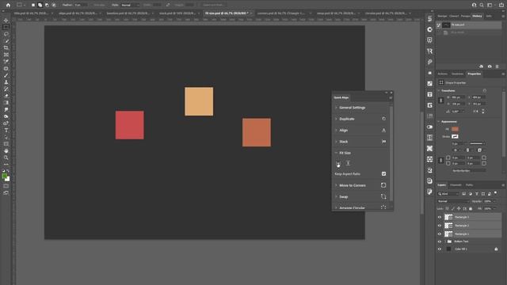The height and width of the screenshot is (285, 507).
Task: Click the Stroke swatch in Appearance
Action: click(x=455, y=136)
